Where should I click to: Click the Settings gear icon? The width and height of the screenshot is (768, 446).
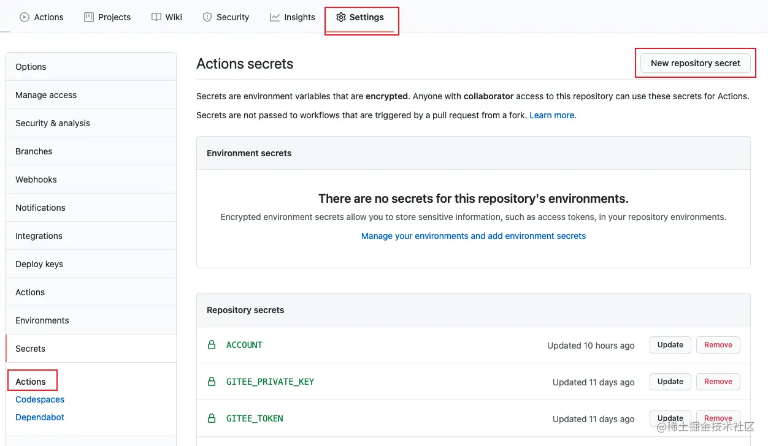(341, 17)
